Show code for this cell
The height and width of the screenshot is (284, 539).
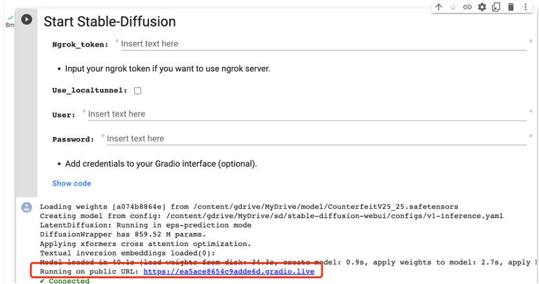point(71,183)
